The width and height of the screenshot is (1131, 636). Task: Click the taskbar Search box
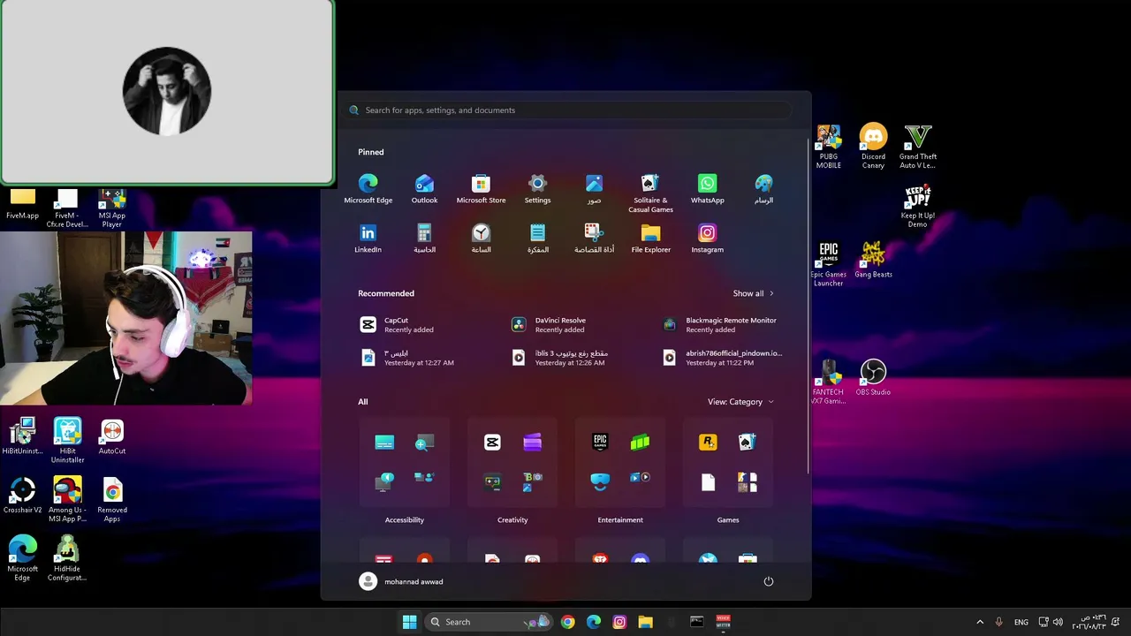click(x=488, y=622)
